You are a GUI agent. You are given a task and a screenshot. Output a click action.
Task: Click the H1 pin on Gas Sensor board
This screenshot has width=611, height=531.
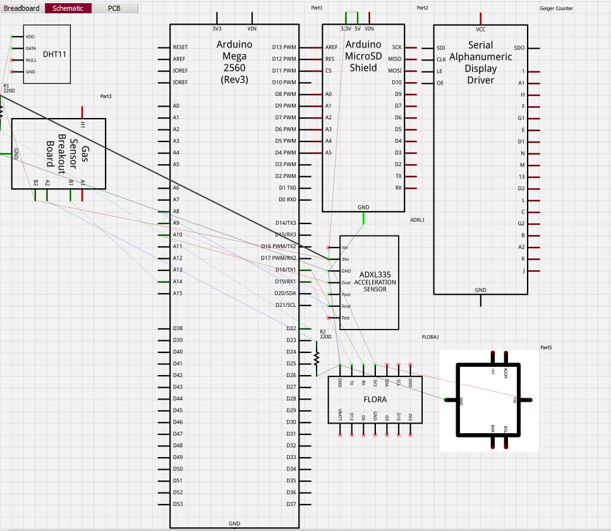pyautogui.click(x=82, y=112)
